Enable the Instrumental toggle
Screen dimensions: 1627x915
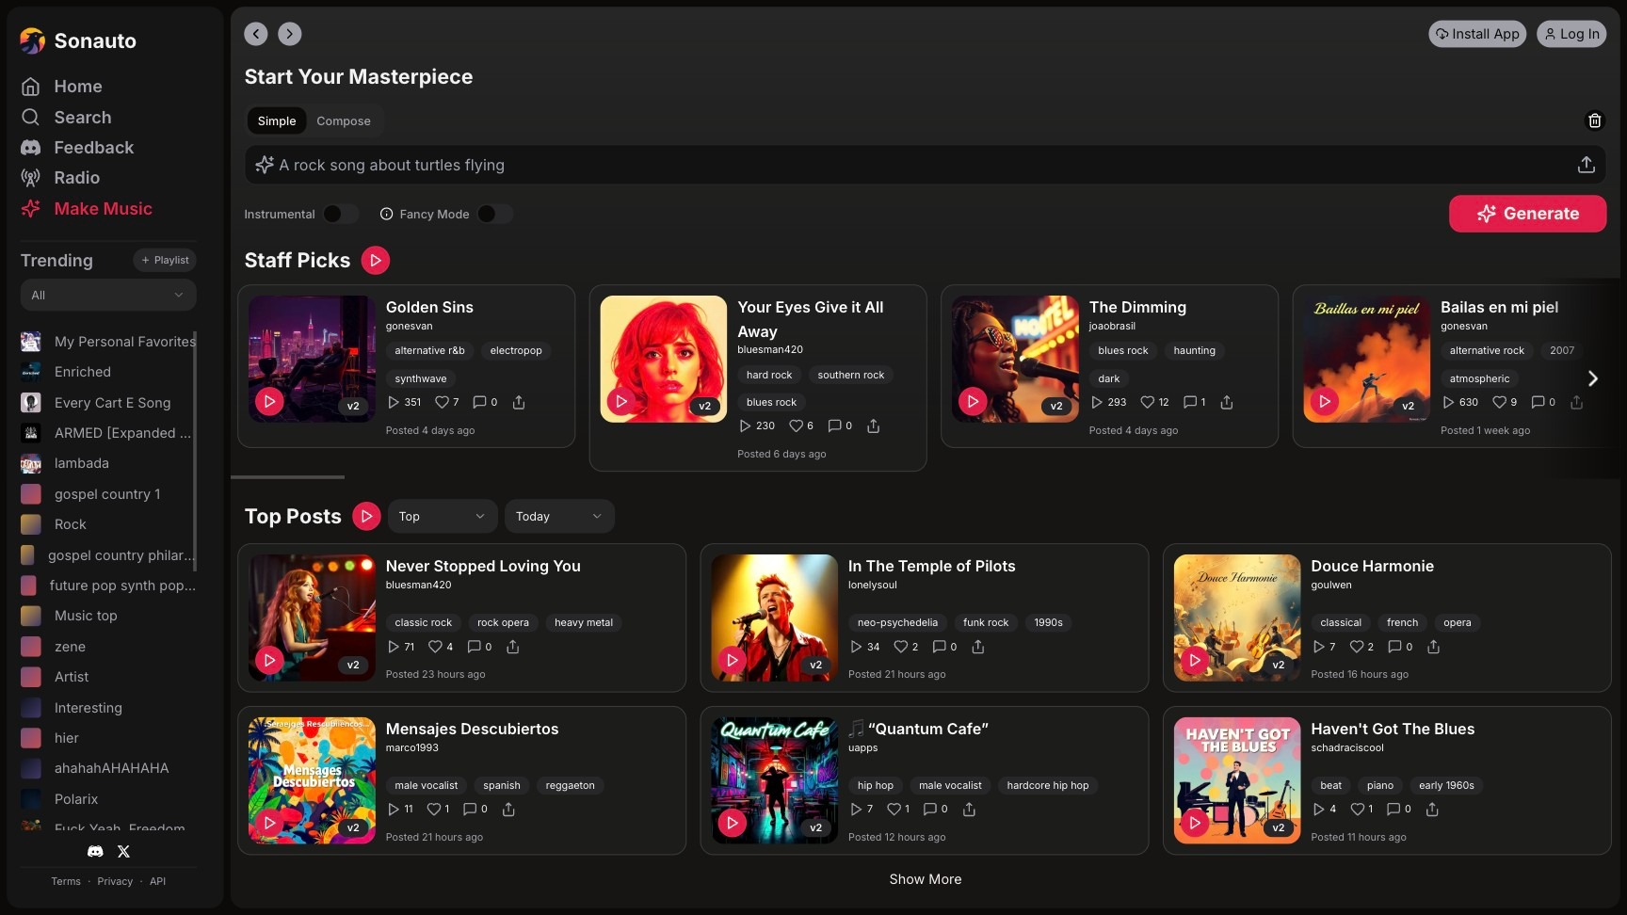click(x=340, y=214)
